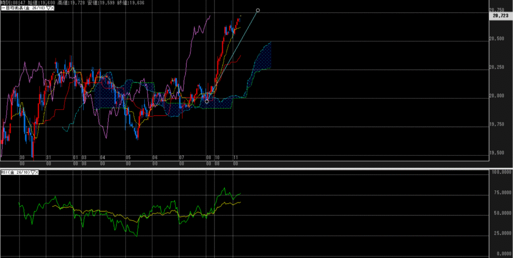Click the date 11 marker on time axis
Screen dimensions: 513x258
[235, 157]
